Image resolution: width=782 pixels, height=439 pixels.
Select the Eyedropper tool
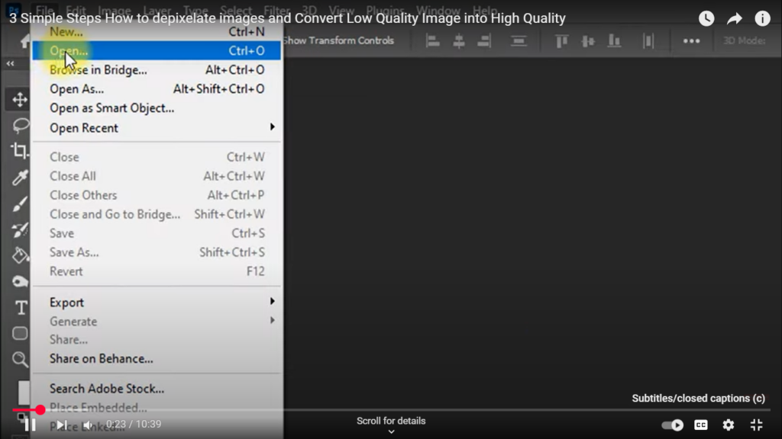(18, 177)
